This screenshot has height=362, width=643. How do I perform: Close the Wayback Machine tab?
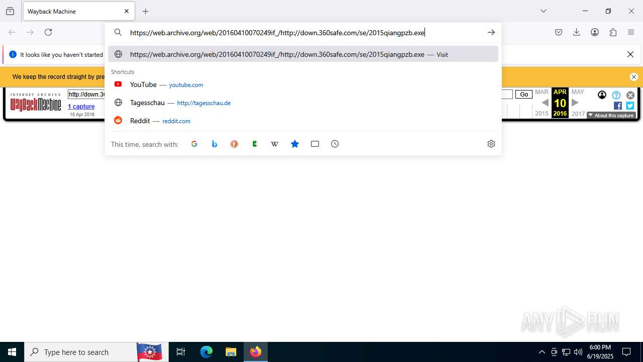pyautogui.click(x=127, y=11)
